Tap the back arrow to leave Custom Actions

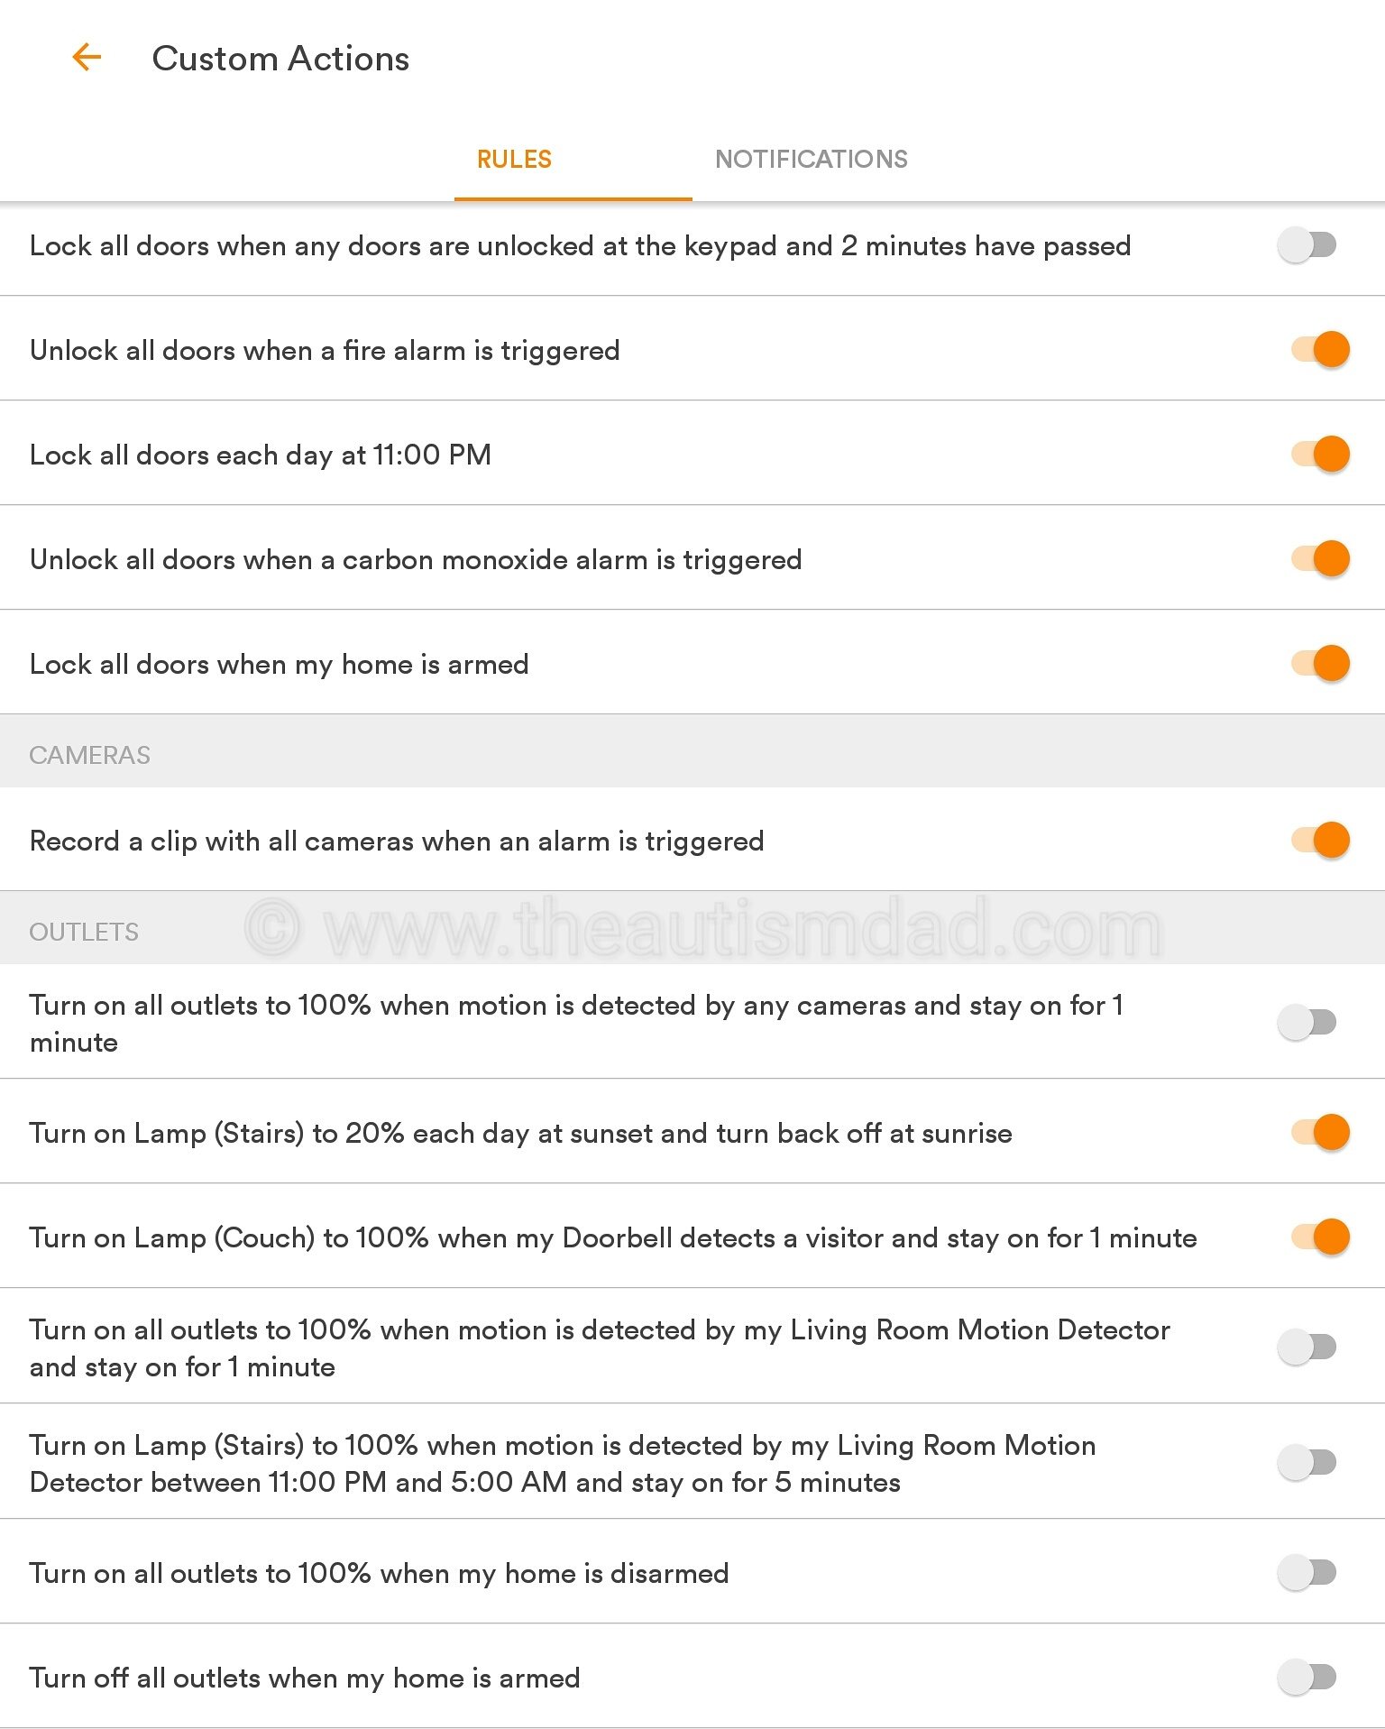[x=87, y=57]
